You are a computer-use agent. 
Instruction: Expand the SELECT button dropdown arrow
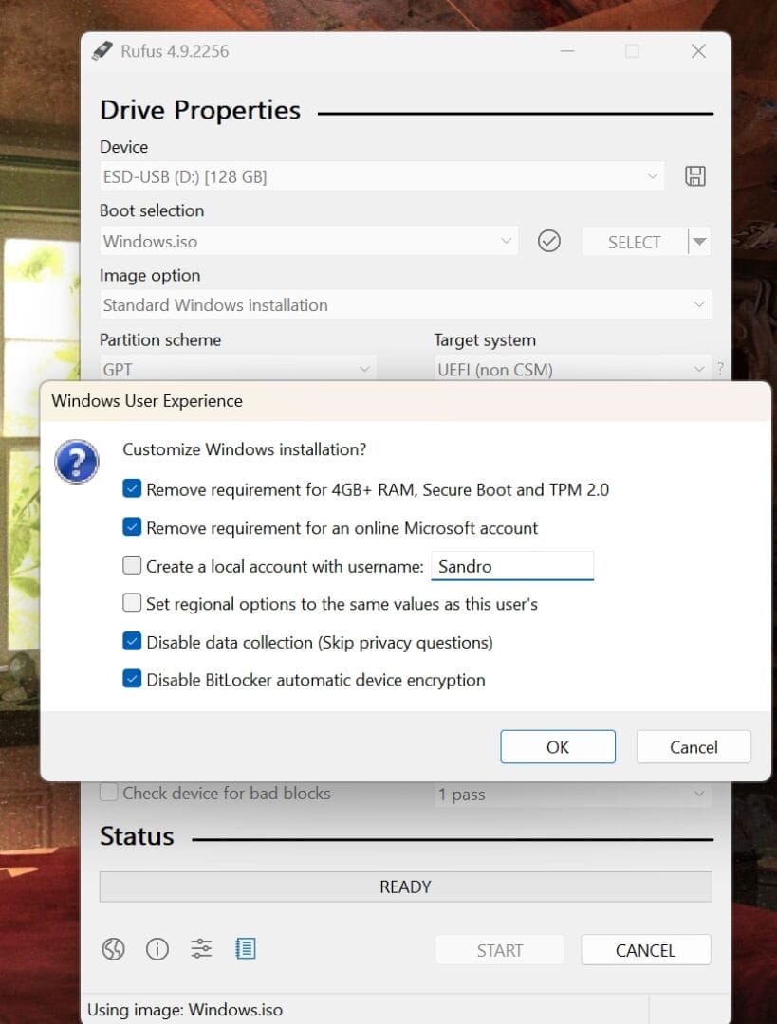click(698, 241)
